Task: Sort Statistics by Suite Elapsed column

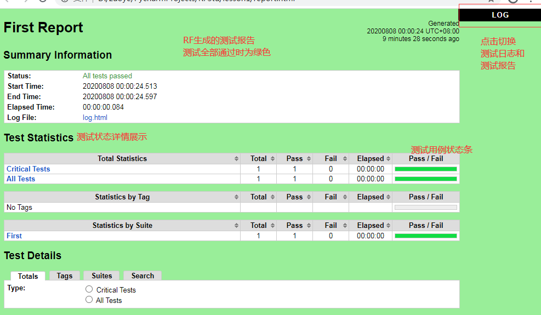Action: pos(371,225)
